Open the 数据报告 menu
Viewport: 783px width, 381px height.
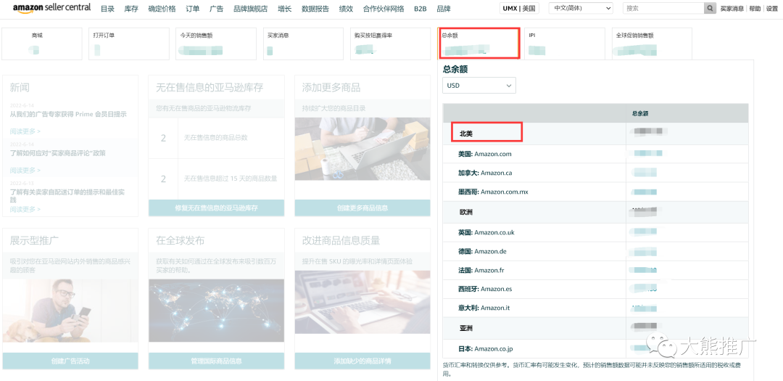click(315, 9)
